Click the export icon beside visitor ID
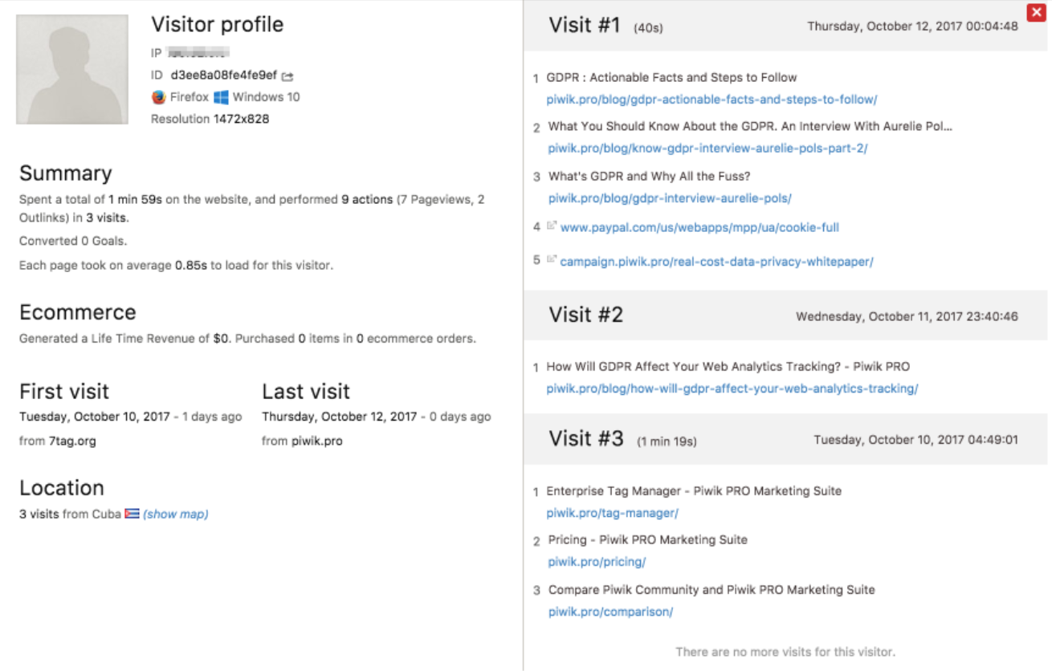 click(287, 76)
